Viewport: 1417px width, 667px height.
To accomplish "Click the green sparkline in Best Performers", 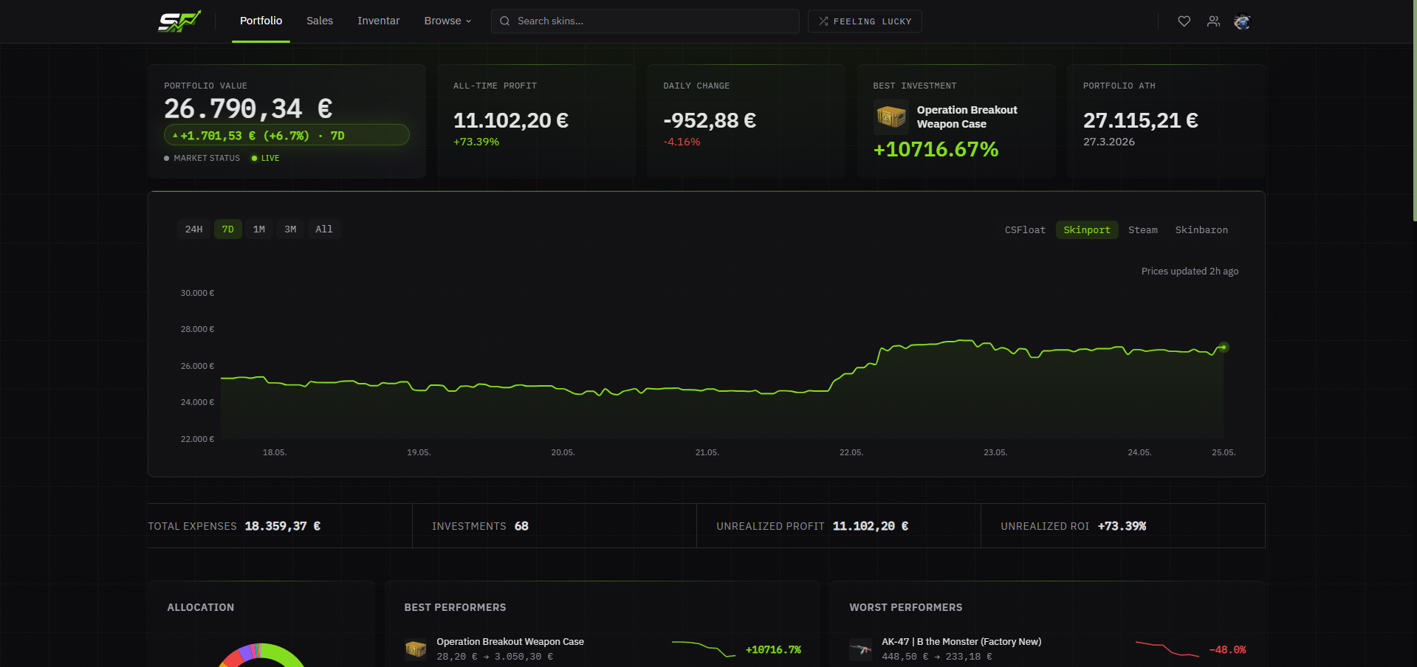I will 704,649.
